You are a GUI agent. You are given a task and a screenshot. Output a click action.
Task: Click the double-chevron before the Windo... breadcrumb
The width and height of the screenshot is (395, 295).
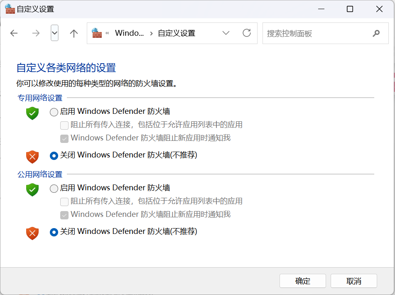(107, 33)
